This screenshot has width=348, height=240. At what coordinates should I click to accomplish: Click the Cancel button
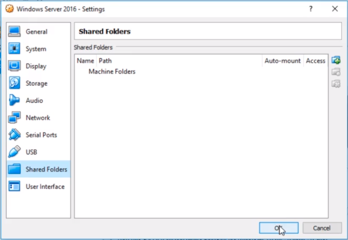[x=322, y=228]
